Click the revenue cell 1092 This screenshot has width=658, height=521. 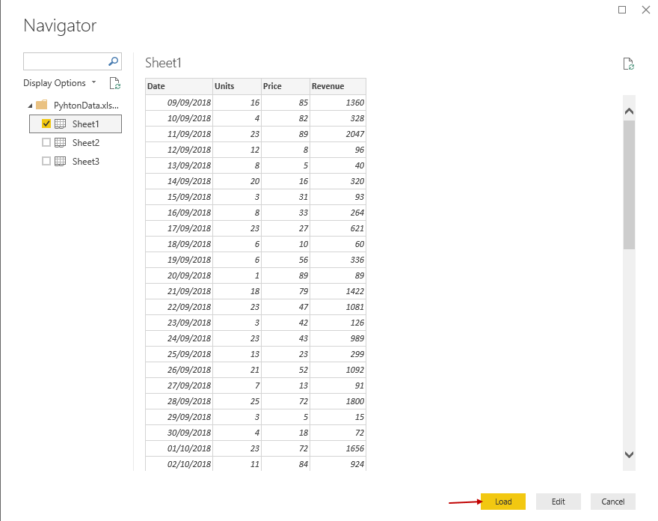click(x=338, y=370)
